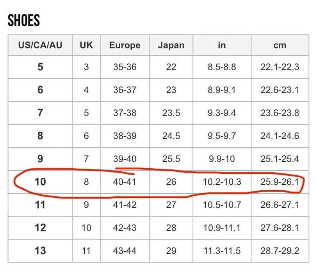Click Japan size 23.5 cell
This screenshot has height=273, width=317.
[171, 113]
